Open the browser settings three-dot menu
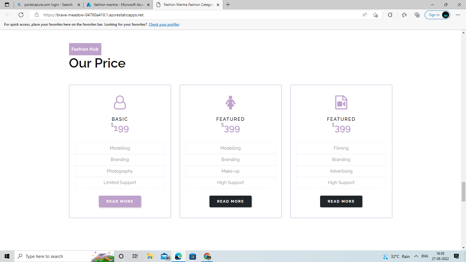Viewport: 466px width, 262px height. [x=458, y=15]
